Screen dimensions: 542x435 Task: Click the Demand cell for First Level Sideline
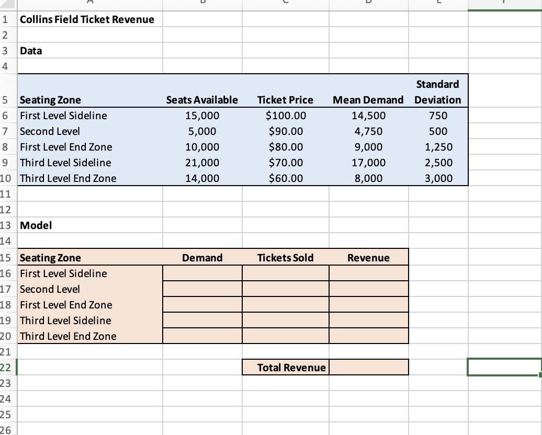202,273
